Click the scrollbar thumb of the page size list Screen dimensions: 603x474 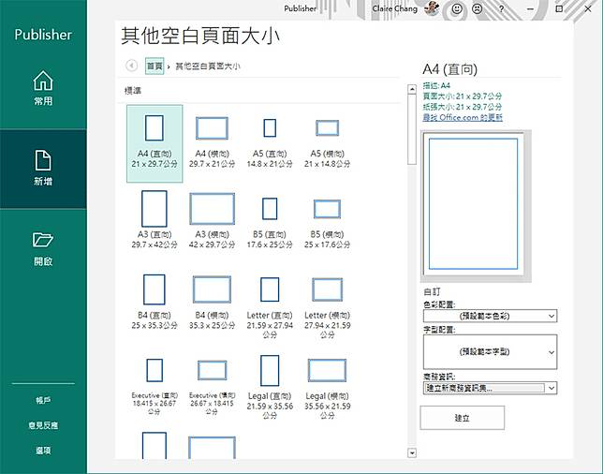click(412, 129)
